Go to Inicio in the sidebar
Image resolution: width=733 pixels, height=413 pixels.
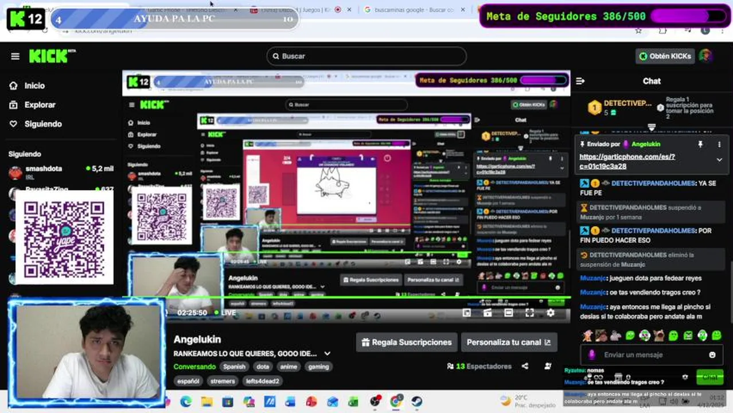[x=34, y=85]
